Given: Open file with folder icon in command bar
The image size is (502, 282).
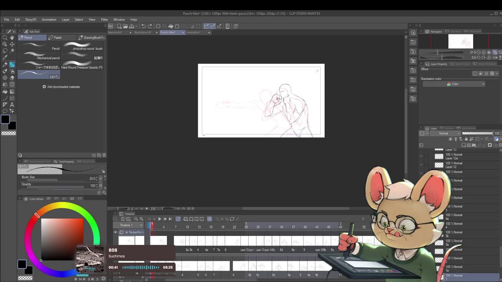Looking at the screenshot, I should [125, 26].
